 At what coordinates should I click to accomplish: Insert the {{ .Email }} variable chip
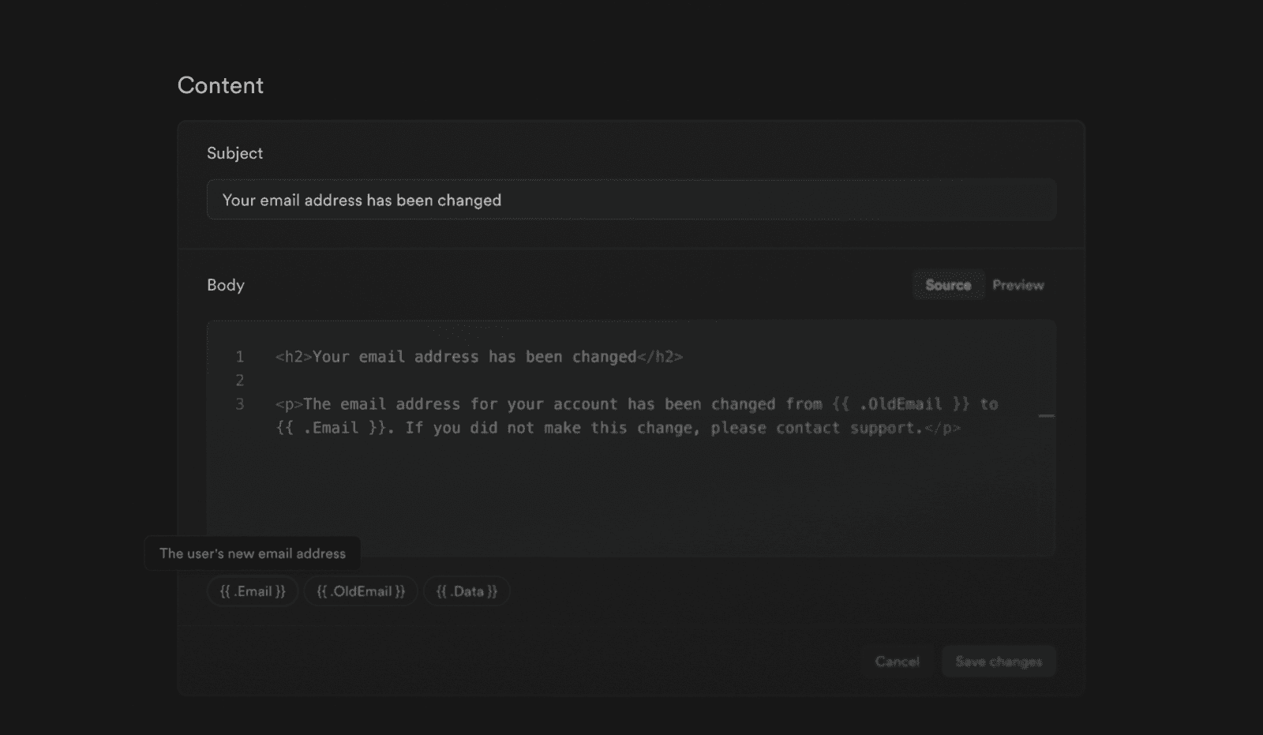(x=251, y=591)
